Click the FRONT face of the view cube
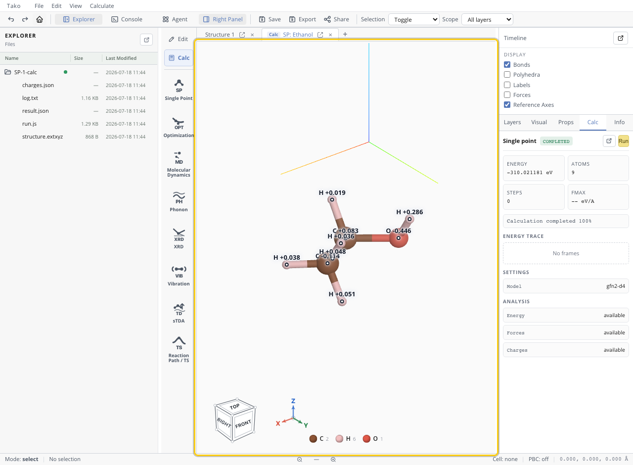The height and width of the screenshot is (465, 633). tap(243, 424)
